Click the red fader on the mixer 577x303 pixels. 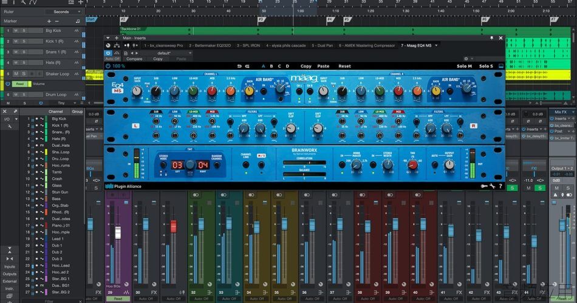click(173, 226)
